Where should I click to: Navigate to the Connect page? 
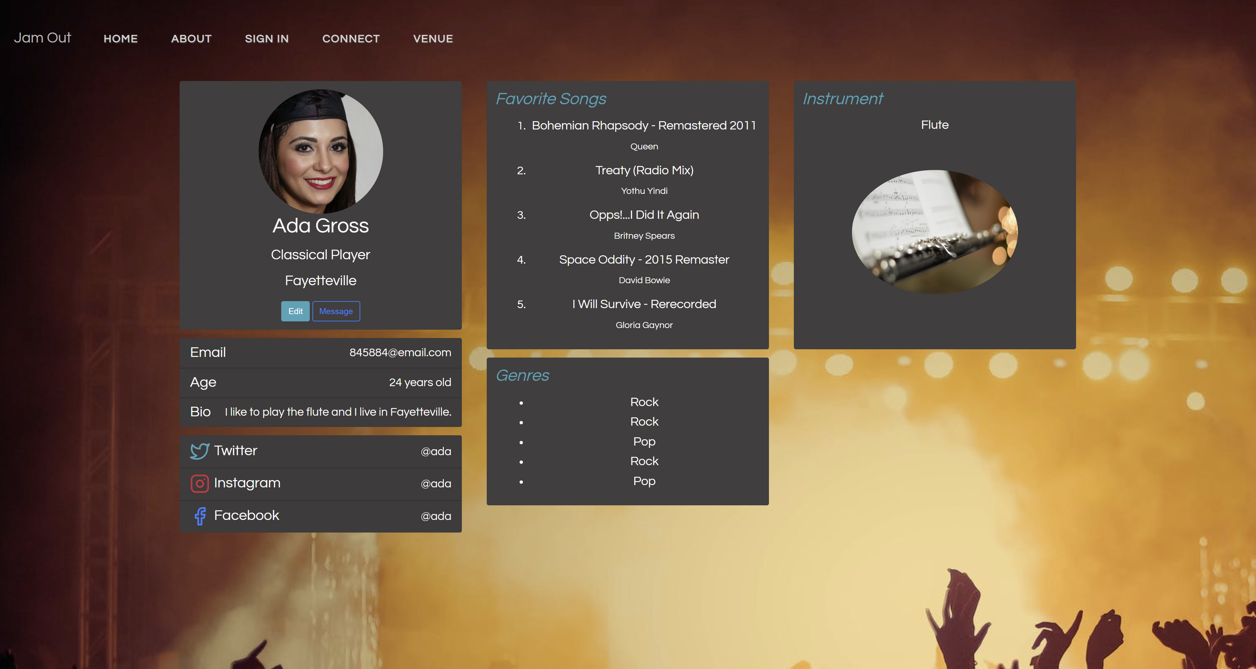351,39
